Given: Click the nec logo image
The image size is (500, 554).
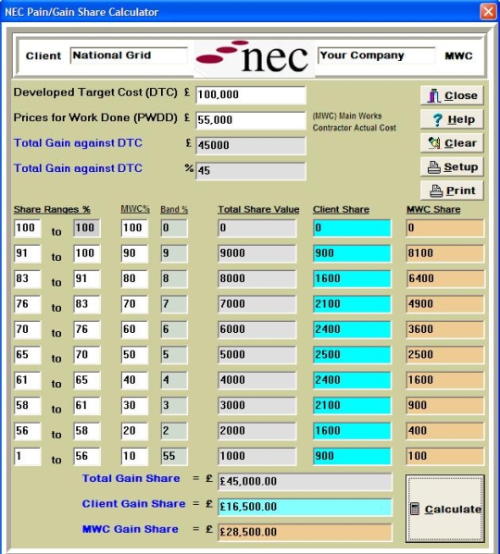Looking at the screenshot, I should (x=254, y=58).
